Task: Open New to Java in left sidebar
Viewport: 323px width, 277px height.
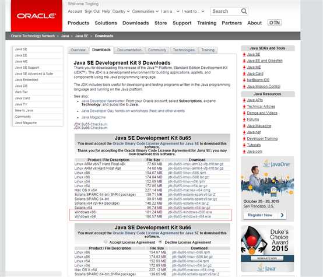Action: pyautogui.click(x=24, y=110)
